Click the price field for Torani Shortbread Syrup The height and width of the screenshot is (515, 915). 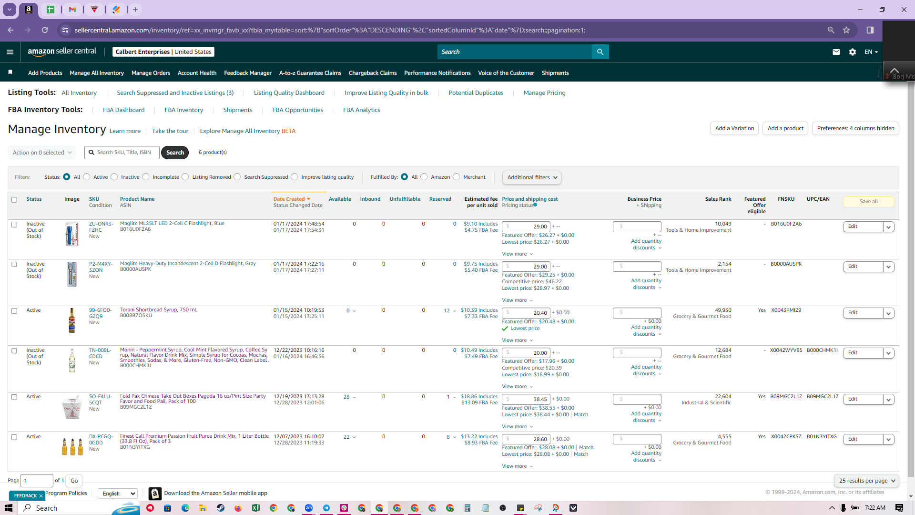click(526, 313)
